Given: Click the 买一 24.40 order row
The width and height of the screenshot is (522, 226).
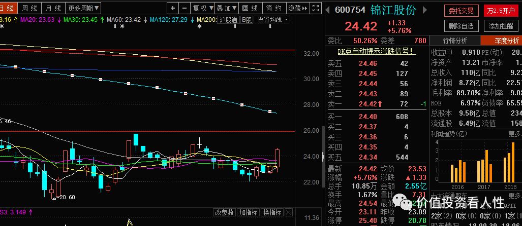Looking at the screenshot, I should [x=377, y=117].
